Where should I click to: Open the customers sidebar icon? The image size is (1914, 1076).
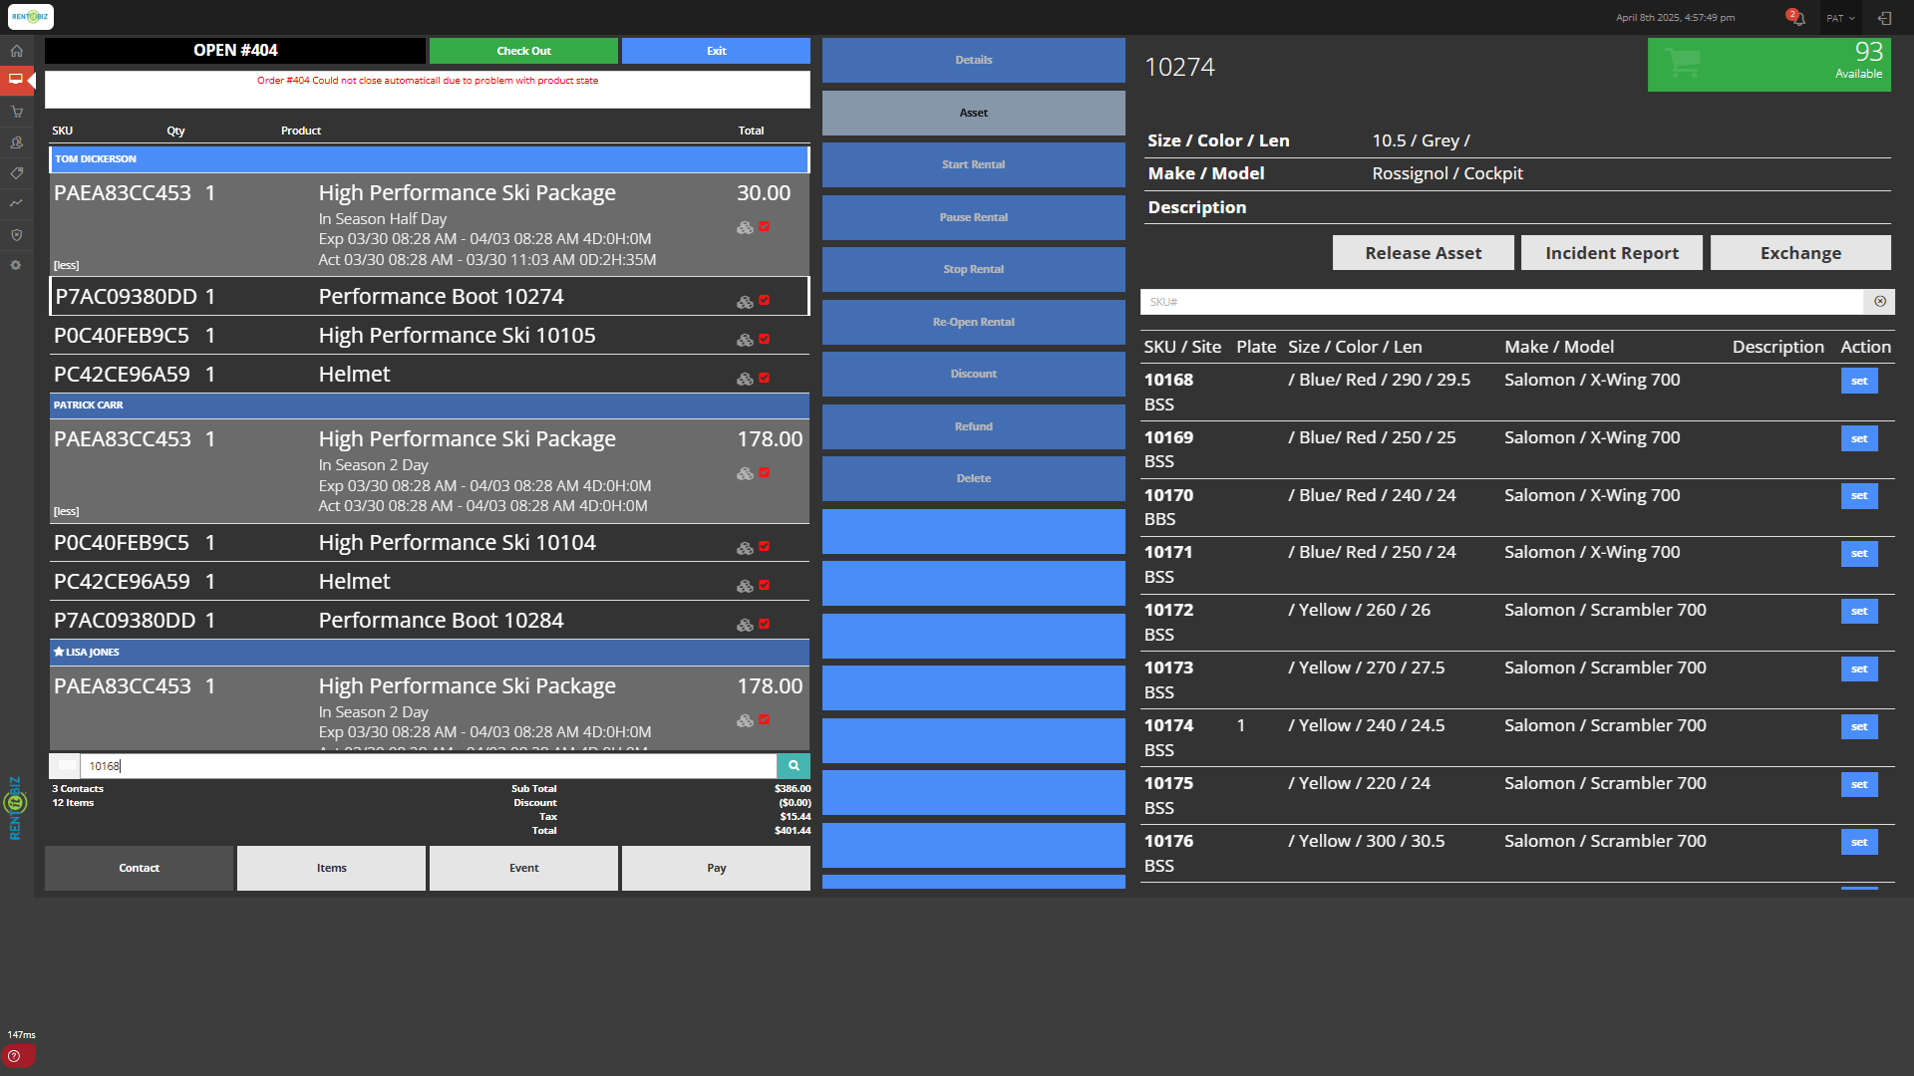pos(16,142)
